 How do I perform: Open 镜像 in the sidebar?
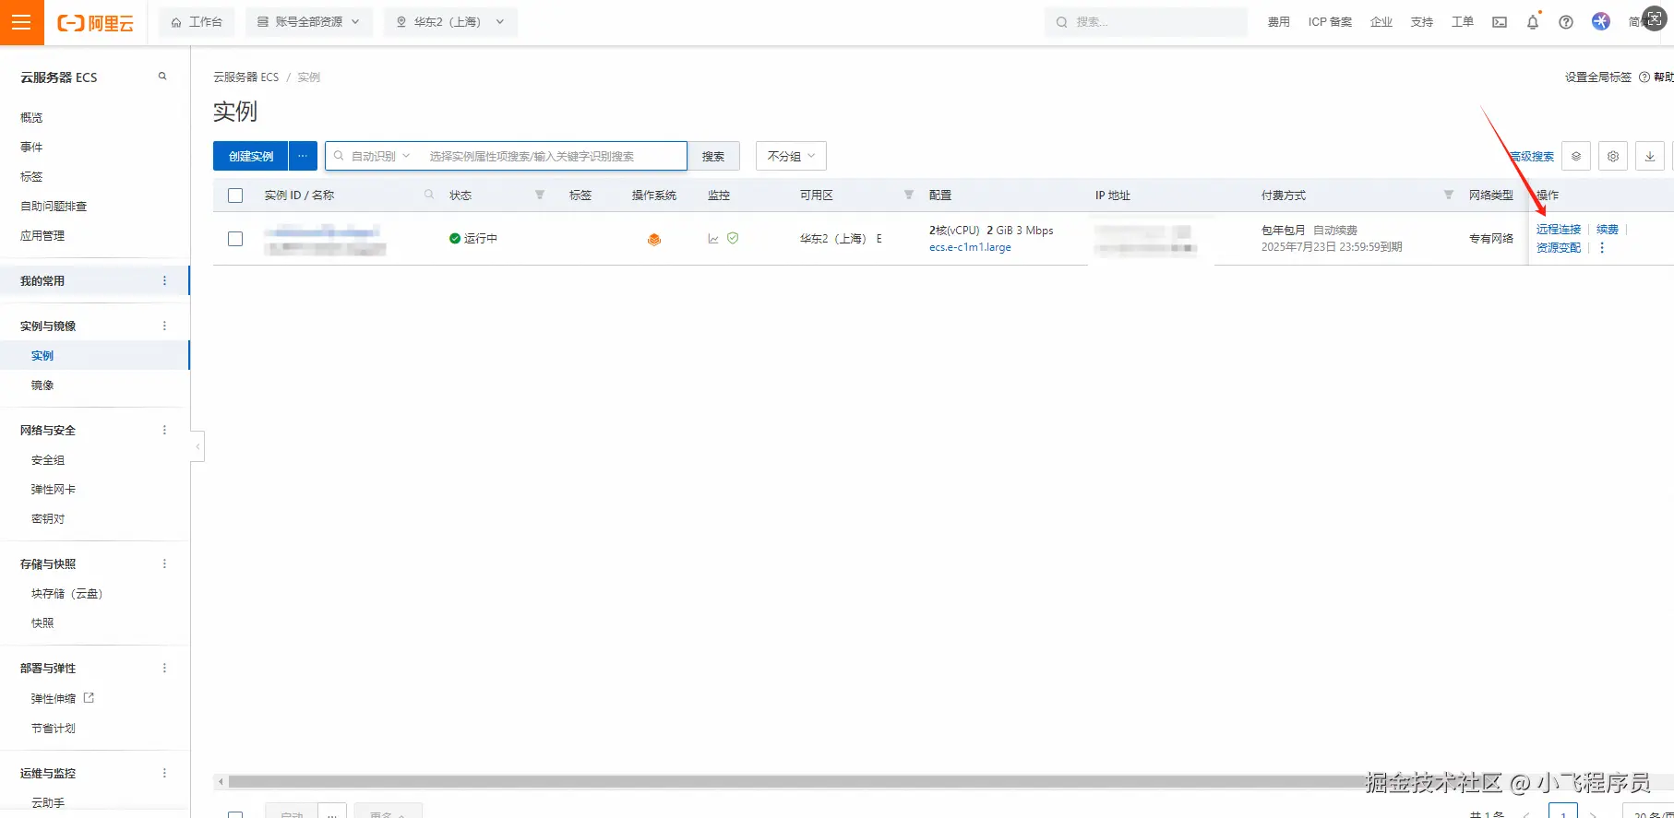click(x=42, y=385)
